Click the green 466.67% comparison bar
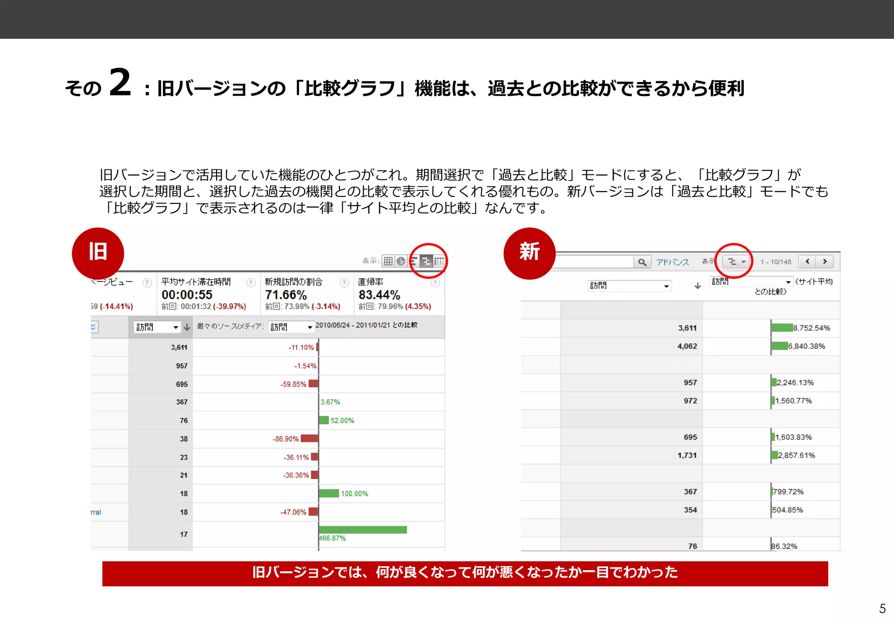Viewport: 894px width, 619px height. 363,530
